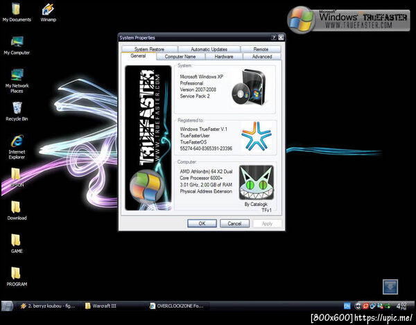The width and height of the screenshot is (416, 325).
Task: Click the 'Version 2007-2008' text
Action: [x=198, y=89]
